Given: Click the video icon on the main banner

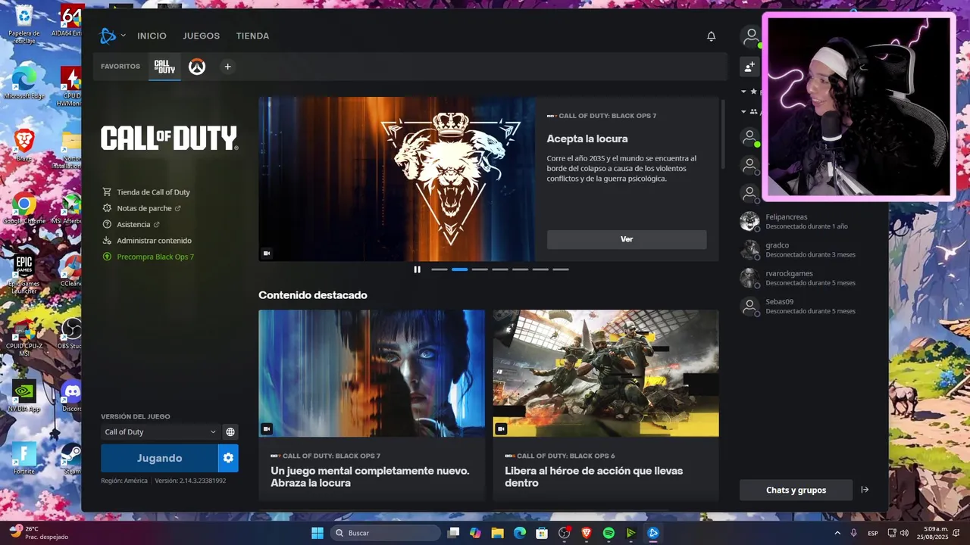Looking at the screenshot, I should [267, 254].
